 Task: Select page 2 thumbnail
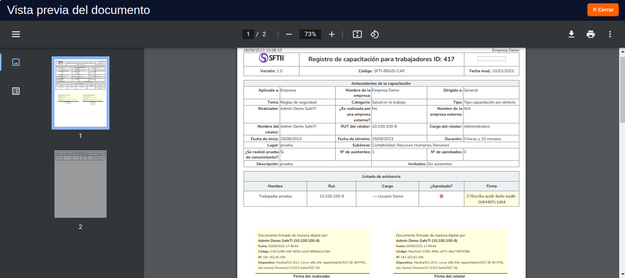(81, 184)
